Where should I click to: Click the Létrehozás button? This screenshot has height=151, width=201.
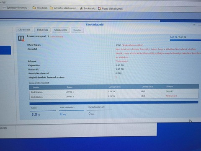pyautogui.click(x=24, y=30)
